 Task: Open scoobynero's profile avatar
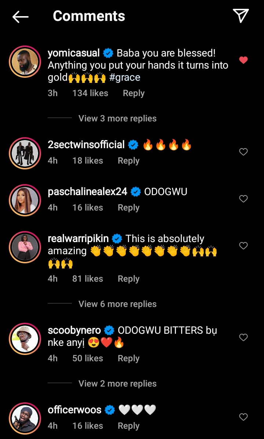(x=25, y=339)
